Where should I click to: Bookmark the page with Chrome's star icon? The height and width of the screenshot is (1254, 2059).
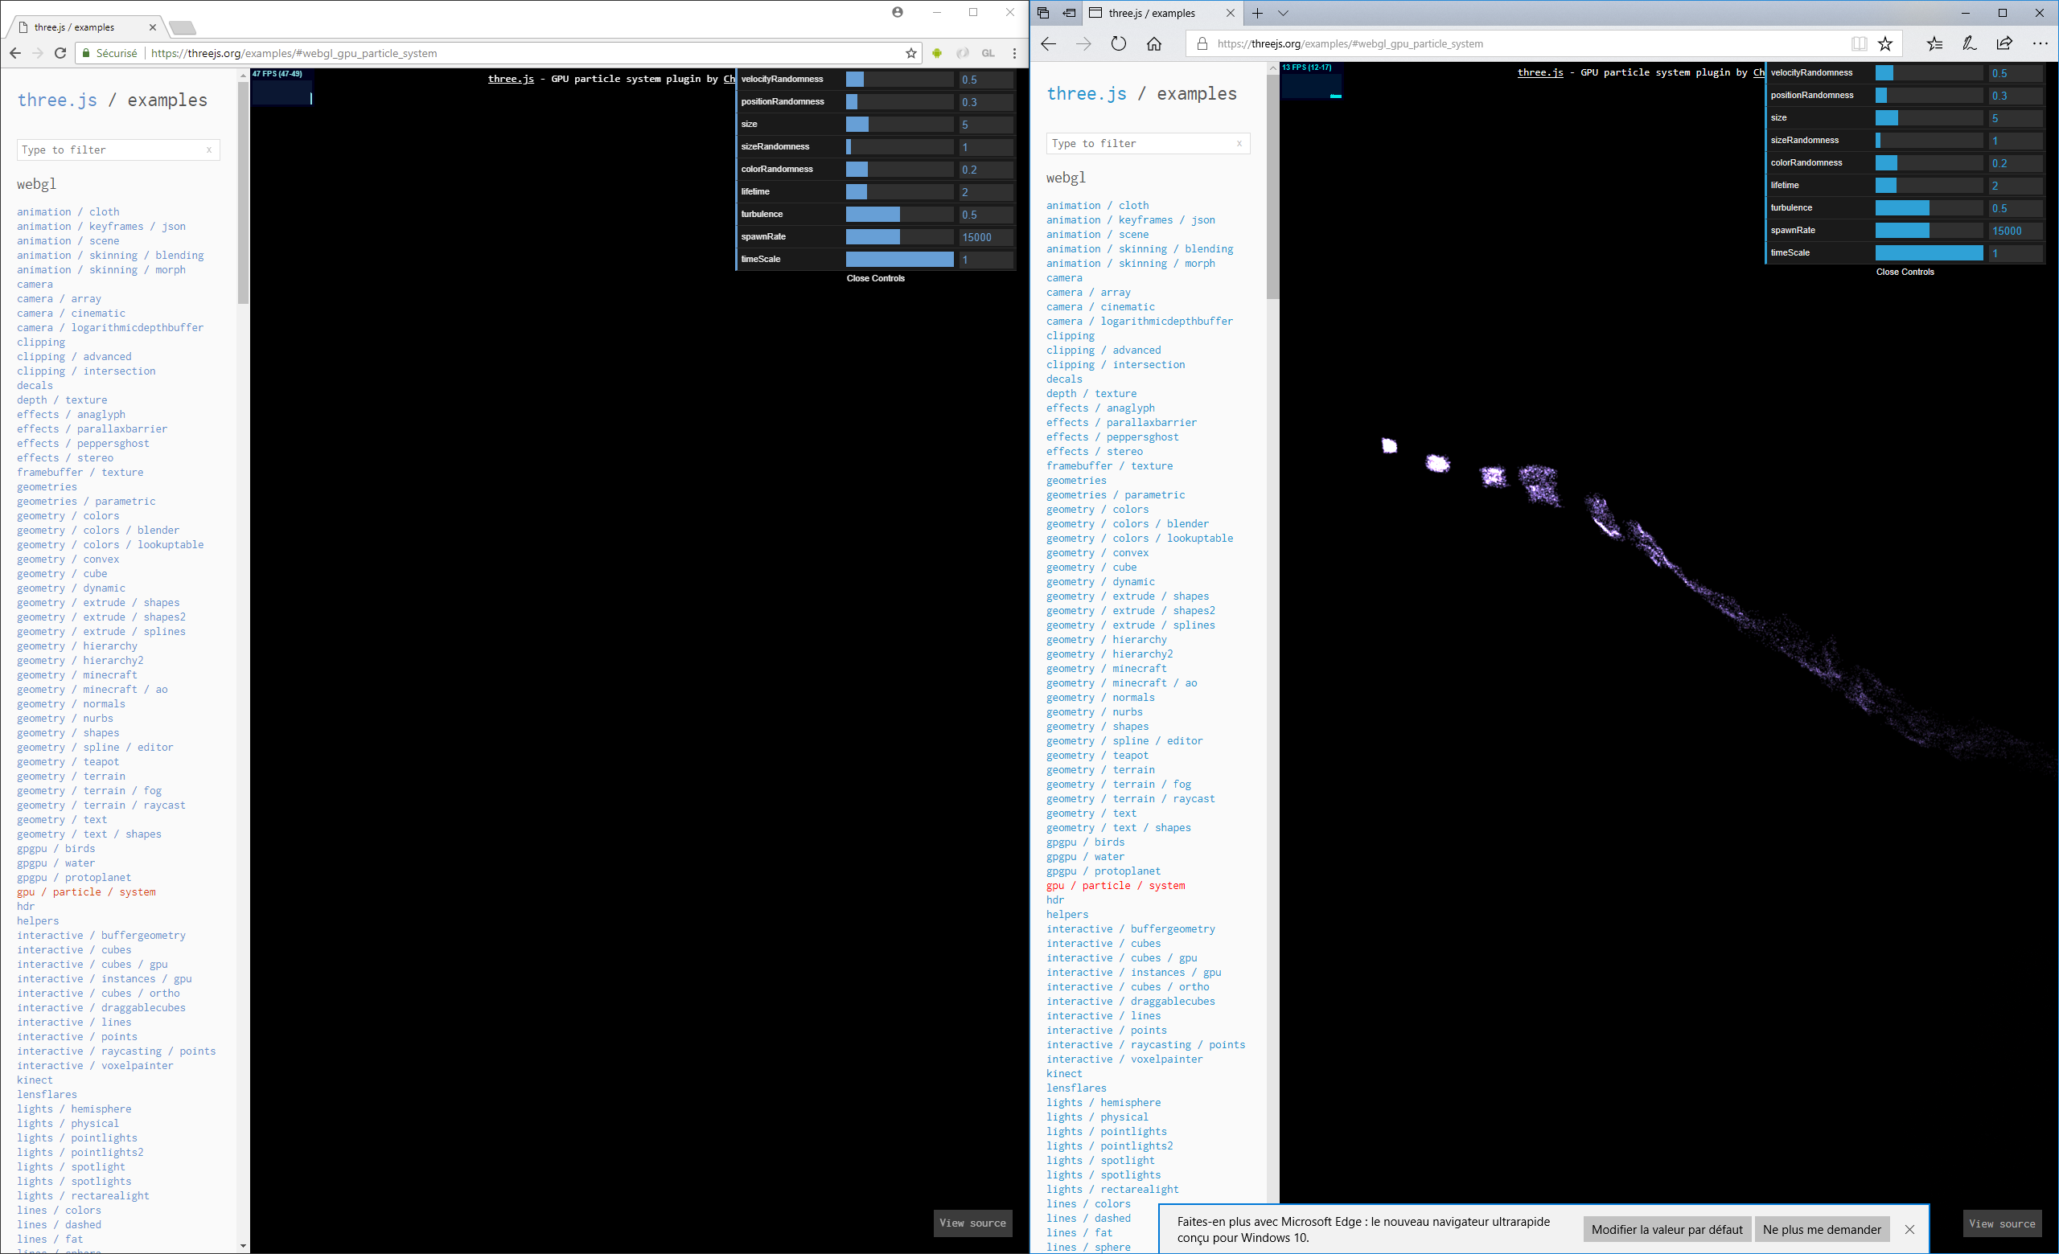[x=910, y=52]
